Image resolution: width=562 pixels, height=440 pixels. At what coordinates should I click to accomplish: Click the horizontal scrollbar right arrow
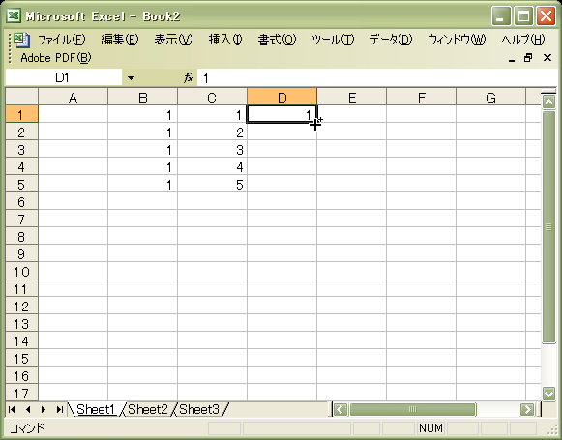527,409
